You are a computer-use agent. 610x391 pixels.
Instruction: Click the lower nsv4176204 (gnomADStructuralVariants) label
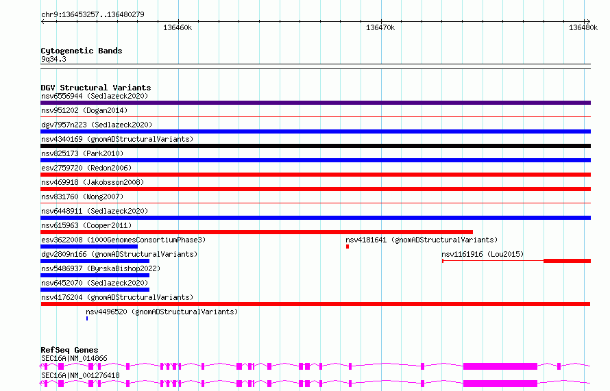[x=117, y=297]
